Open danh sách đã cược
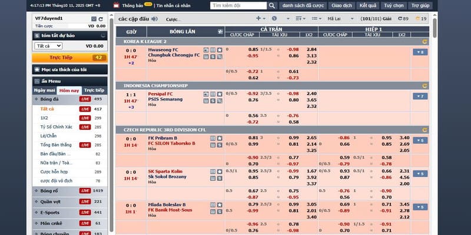This screenshot has height=235, width=471. tap(303, 6)
